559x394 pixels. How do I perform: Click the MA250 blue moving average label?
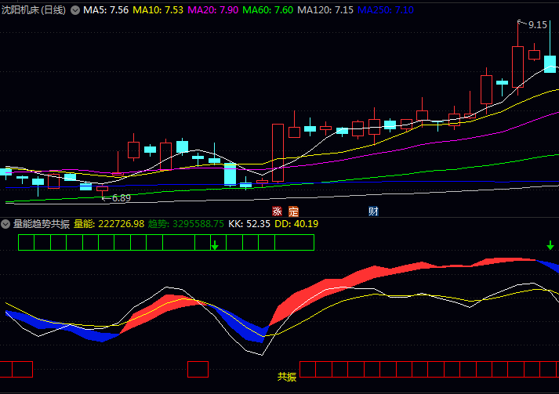click(386, 10)
